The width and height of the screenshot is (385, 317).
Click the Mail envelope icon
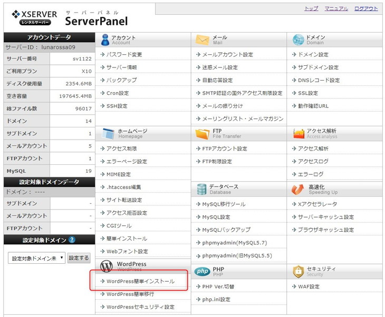(x=203, y=39)
